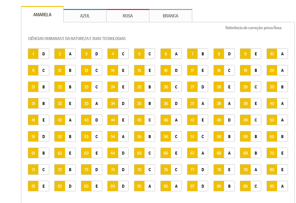Select the BRANCA tab
Viewport: 296px width, 203px height.
[170, 16]
